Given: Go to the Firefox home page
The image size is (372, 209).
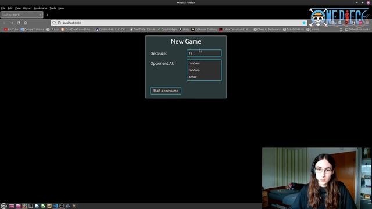Looking at the screenshot, I should pyautogui.click(x=26, y=23).
